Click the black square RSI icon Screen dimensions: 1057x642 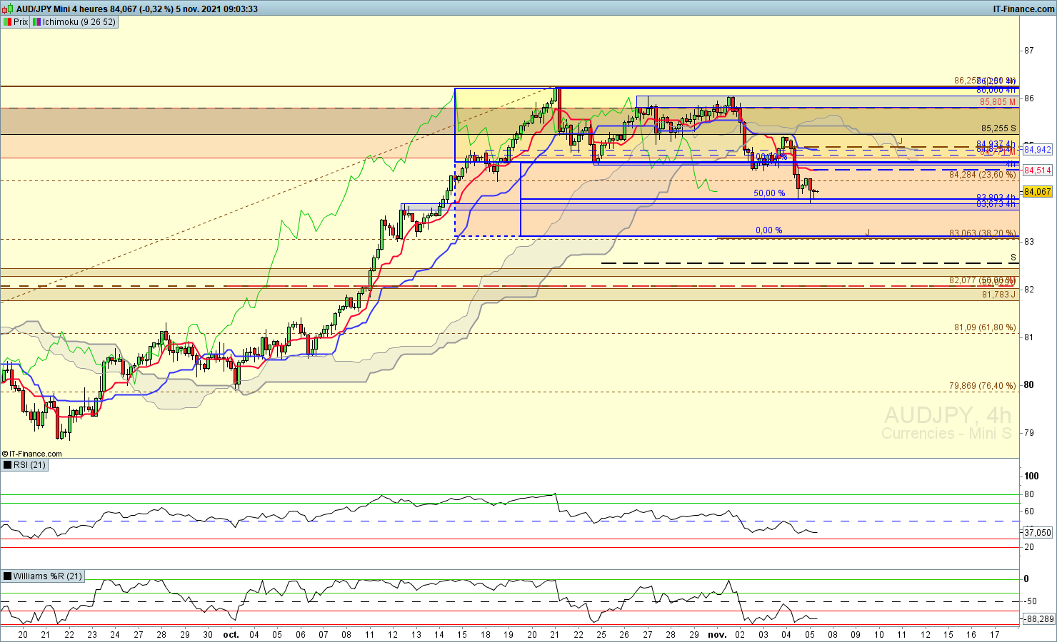tap(7, 465)
